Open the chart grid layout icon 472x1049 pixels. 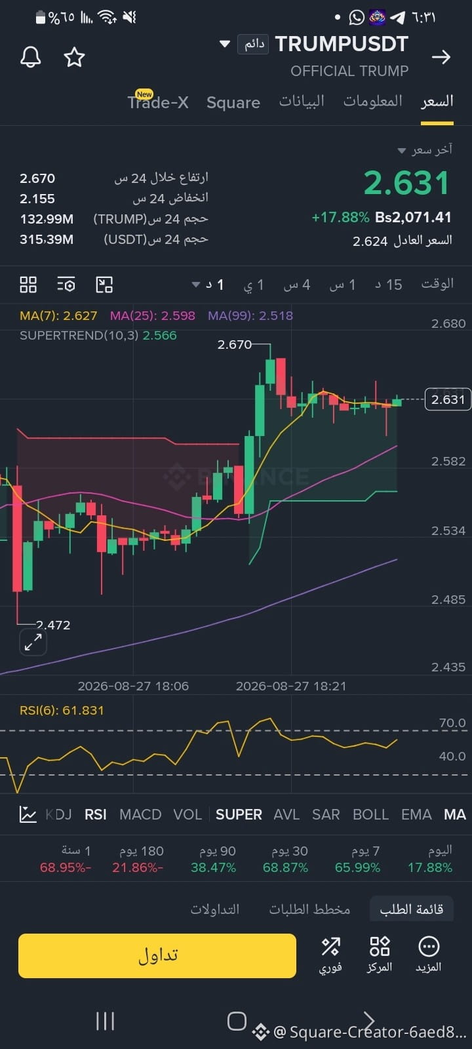tap(28, 285)
